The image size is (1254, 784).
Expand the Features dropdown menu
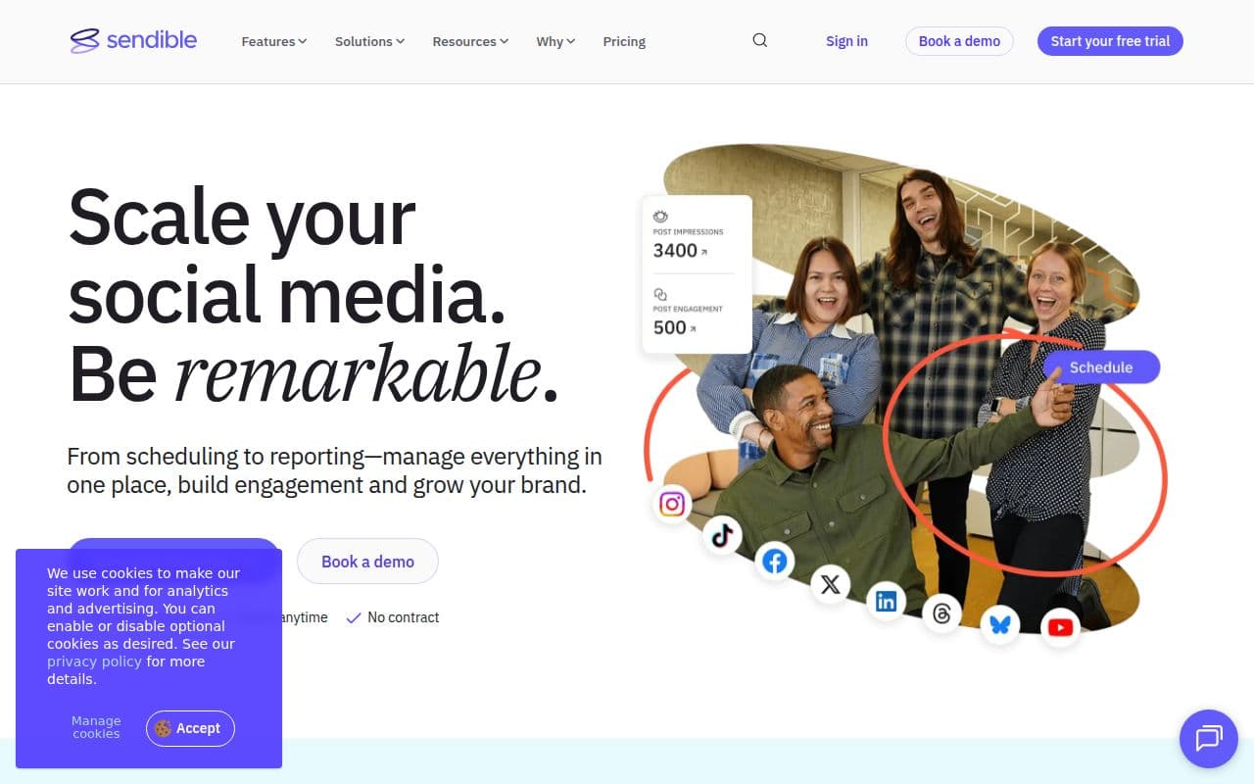[273, 41]
